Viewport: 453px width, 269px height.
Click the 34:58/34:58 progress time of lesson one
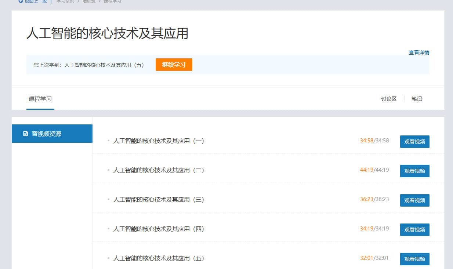tap(374, 141)
